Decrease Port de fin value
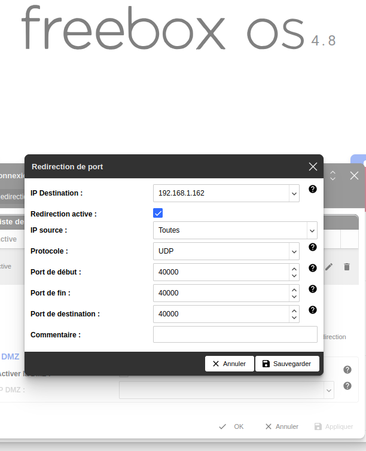Image resolution: width=366 pixels, height=451 pixels. tap(294, 297)
